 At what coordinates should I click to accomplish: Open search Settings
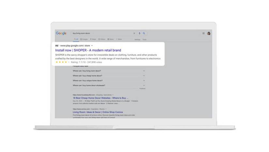pos(137,39)
